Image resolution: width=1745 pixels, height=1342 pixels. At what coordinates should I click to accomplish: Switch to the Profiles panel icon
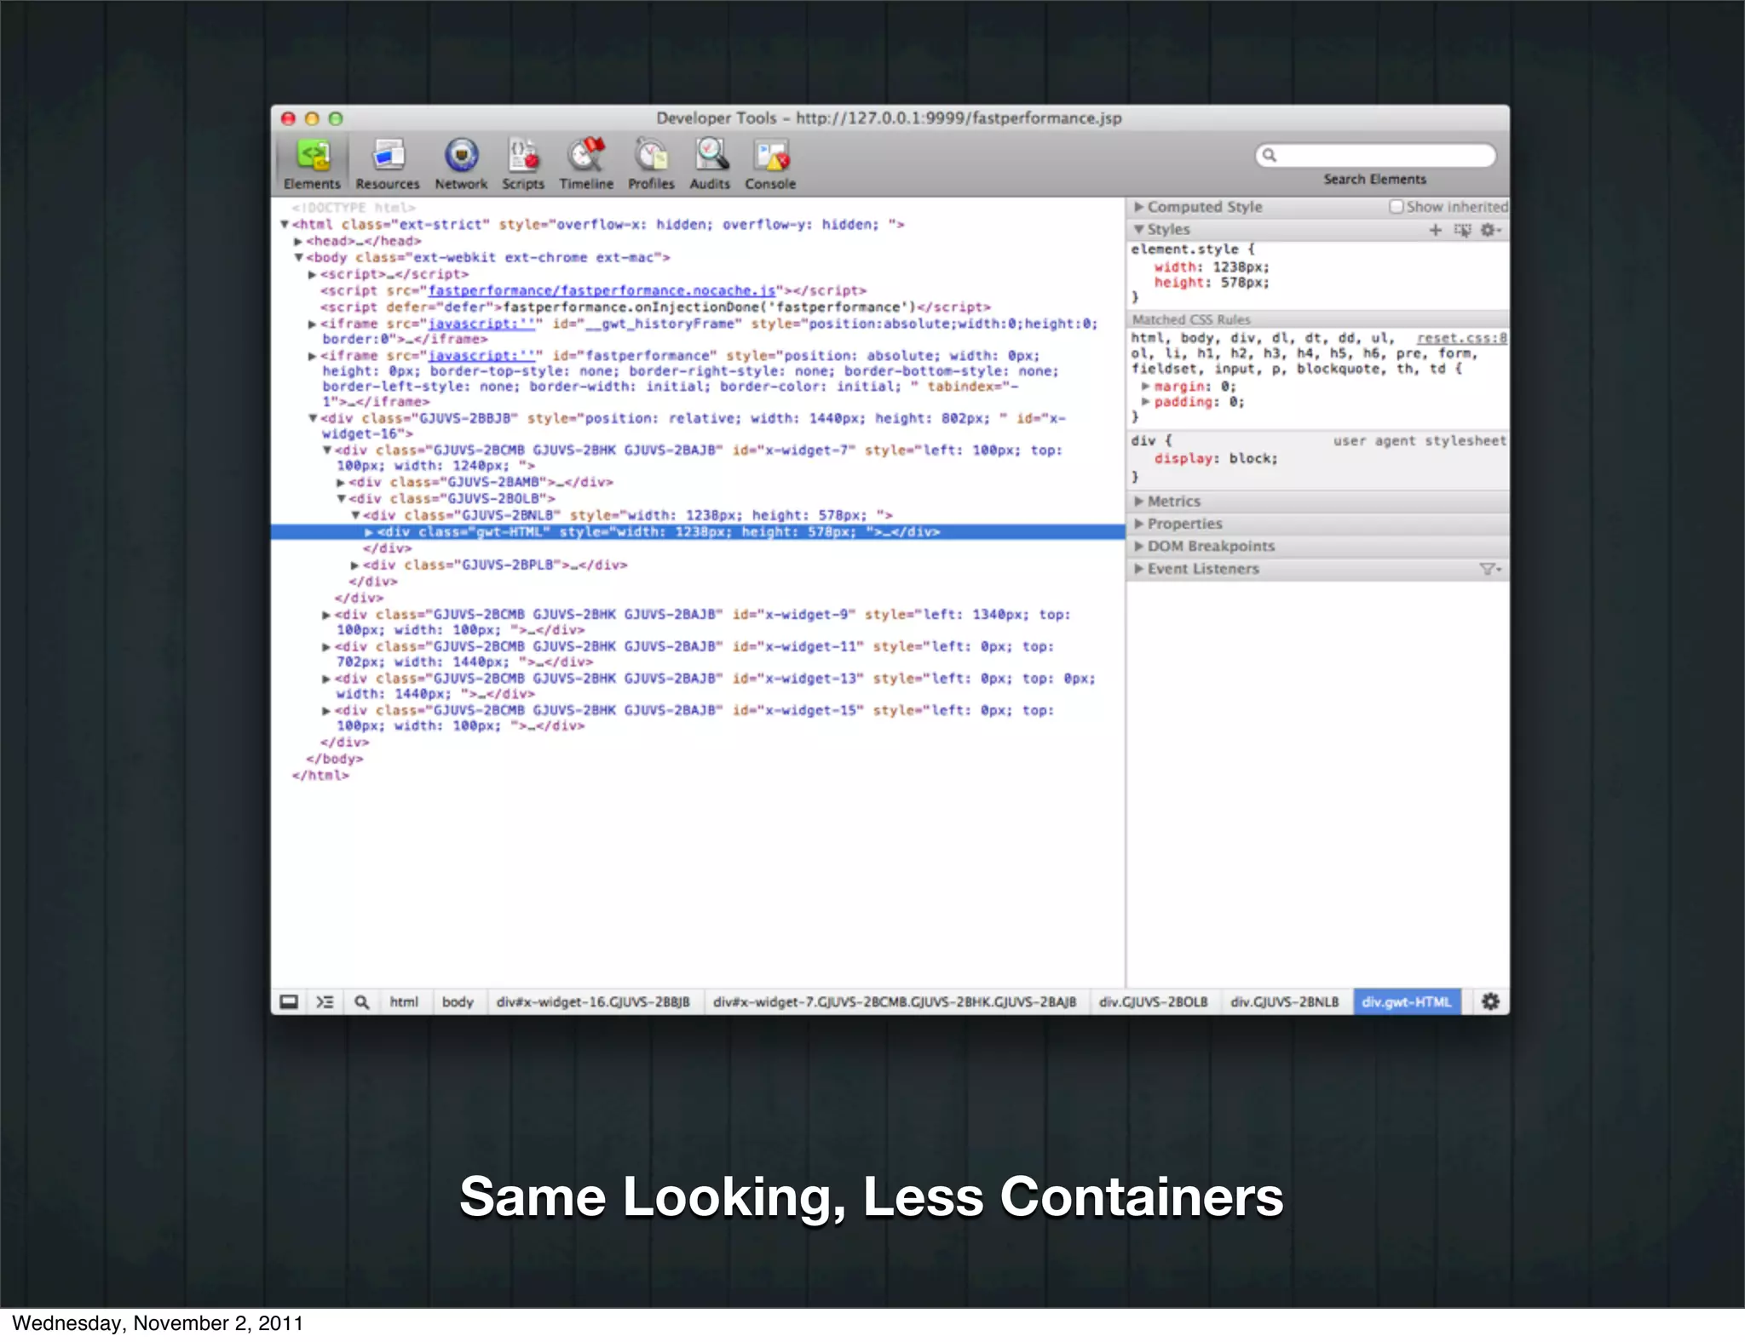tap(651, 155)
